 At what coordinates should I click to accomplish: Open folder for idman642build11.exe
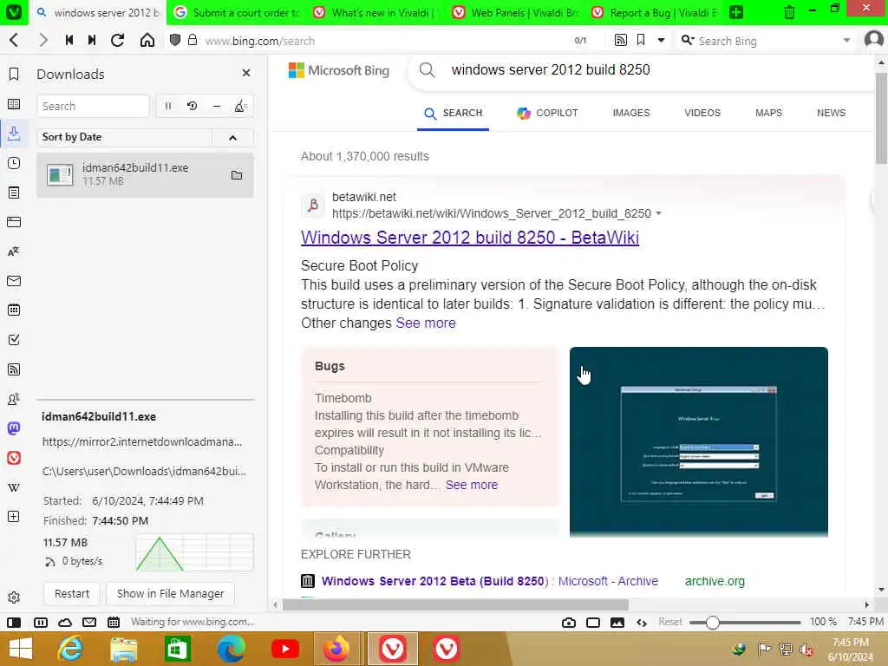[x=237, y=175]
